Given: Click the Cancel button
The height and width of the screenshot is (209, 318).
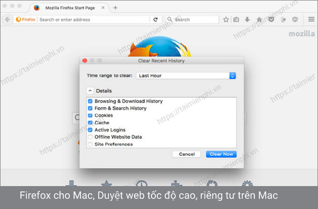Looking at the screenshot, I should 187,154.
